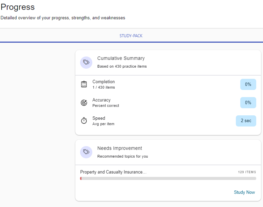Switch to the STUDY-PACK tab
The height and width of the screenshot is (207, 263).
point(131,36)
